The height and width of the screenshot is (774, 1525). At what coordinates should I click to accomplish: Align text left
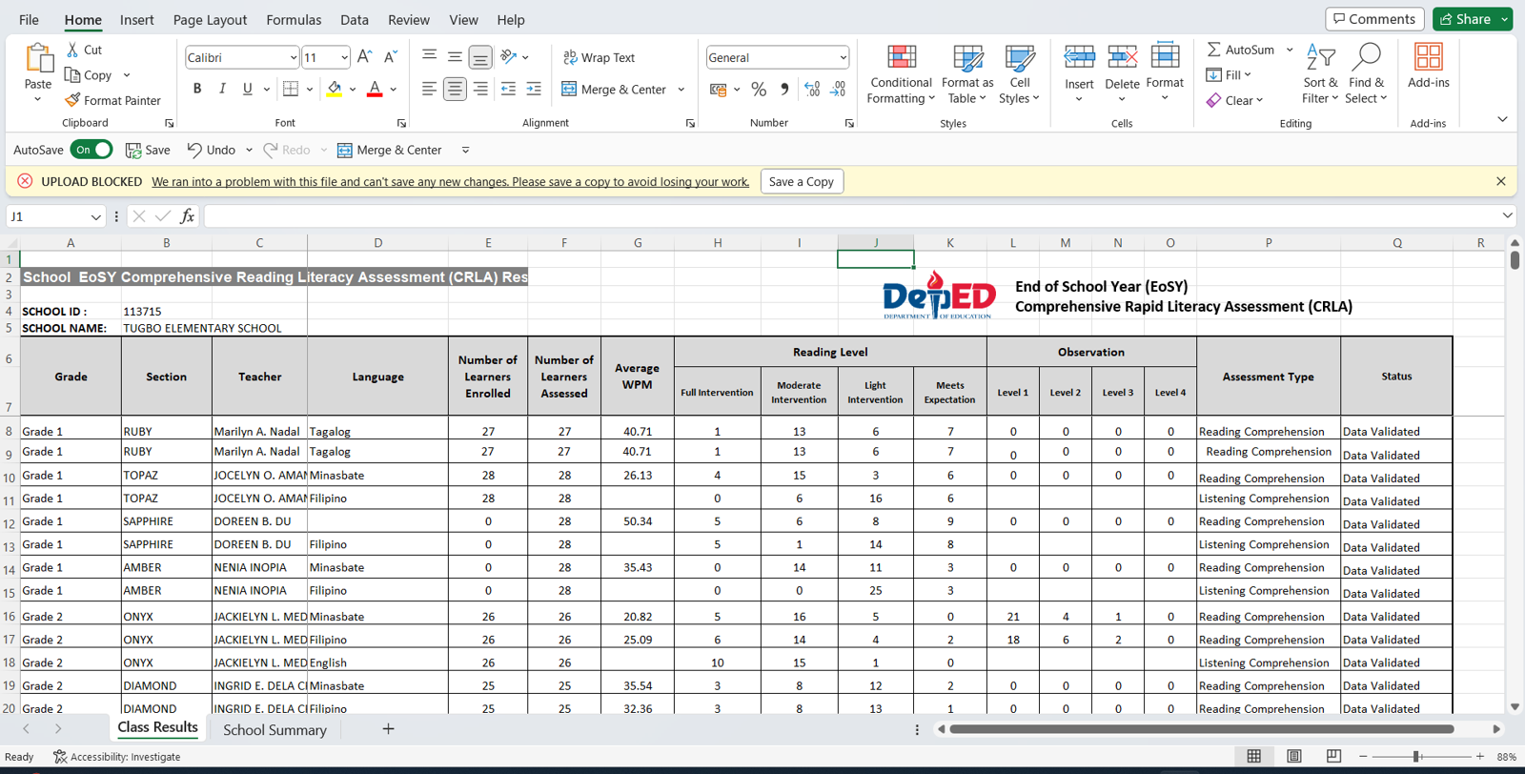tap(429, 89)
